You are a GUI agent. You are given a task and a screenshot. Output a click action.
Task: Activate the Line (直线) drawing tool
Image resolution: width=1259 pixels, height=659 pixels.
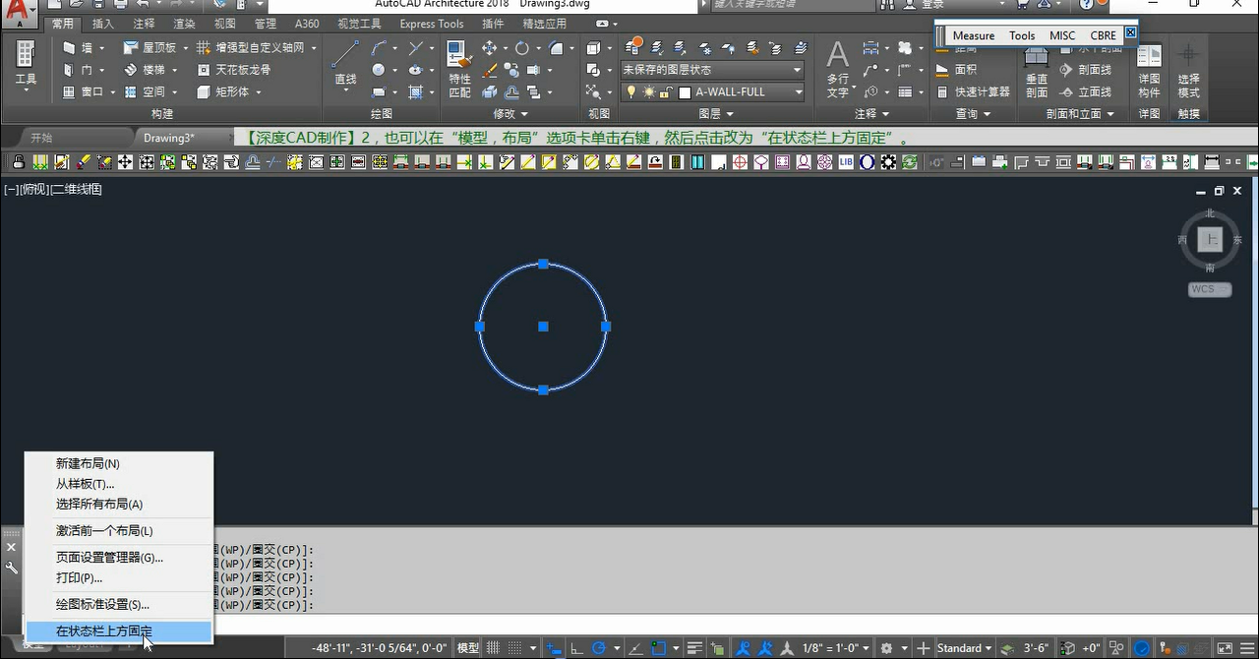(345, 65)
